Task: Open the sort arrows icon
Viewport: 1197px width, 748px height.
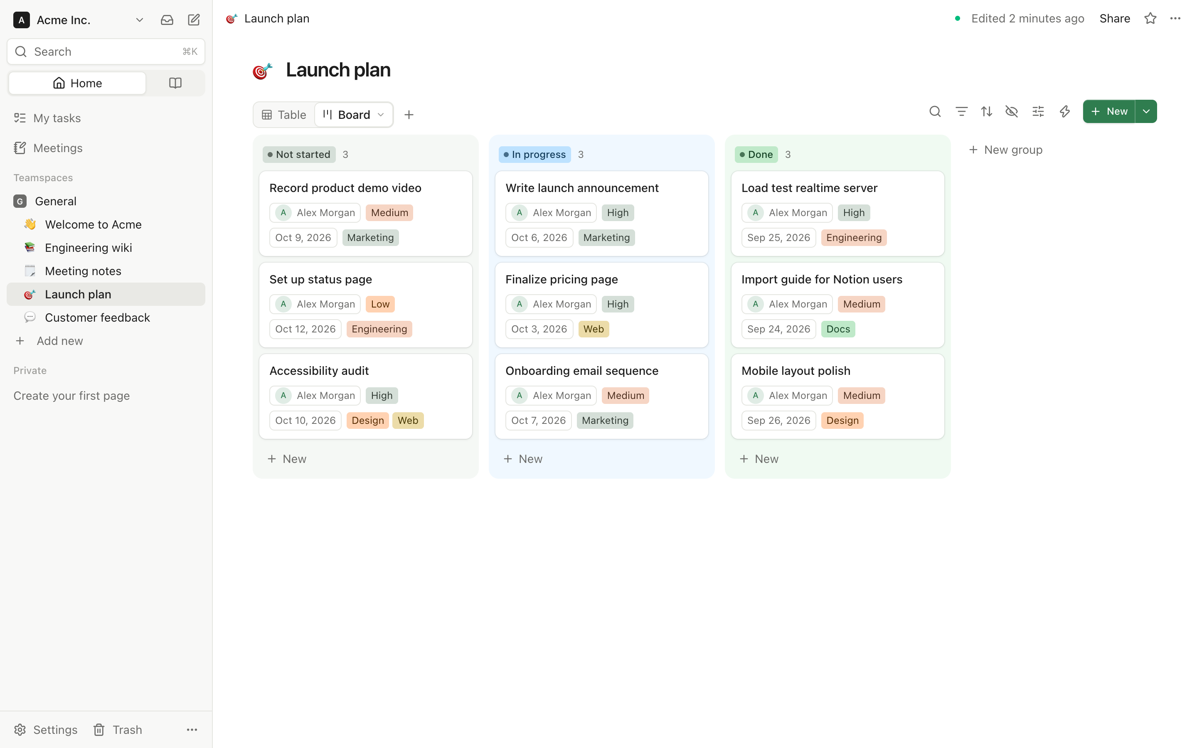Action: coord(986,111)
